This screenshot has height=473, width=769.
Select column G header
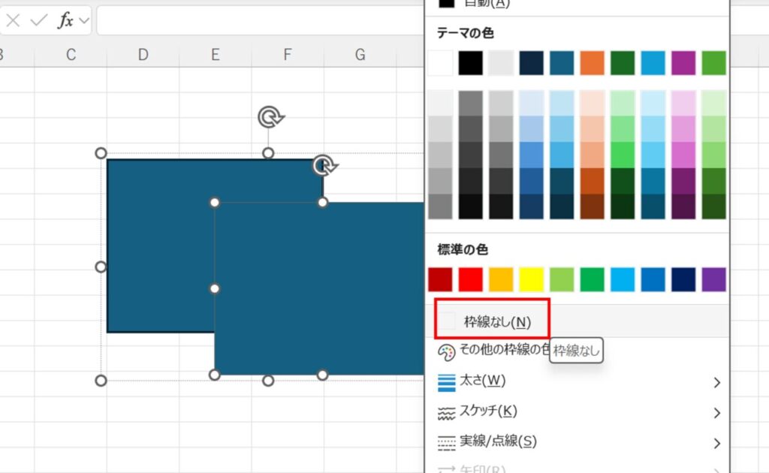(360, 54)
